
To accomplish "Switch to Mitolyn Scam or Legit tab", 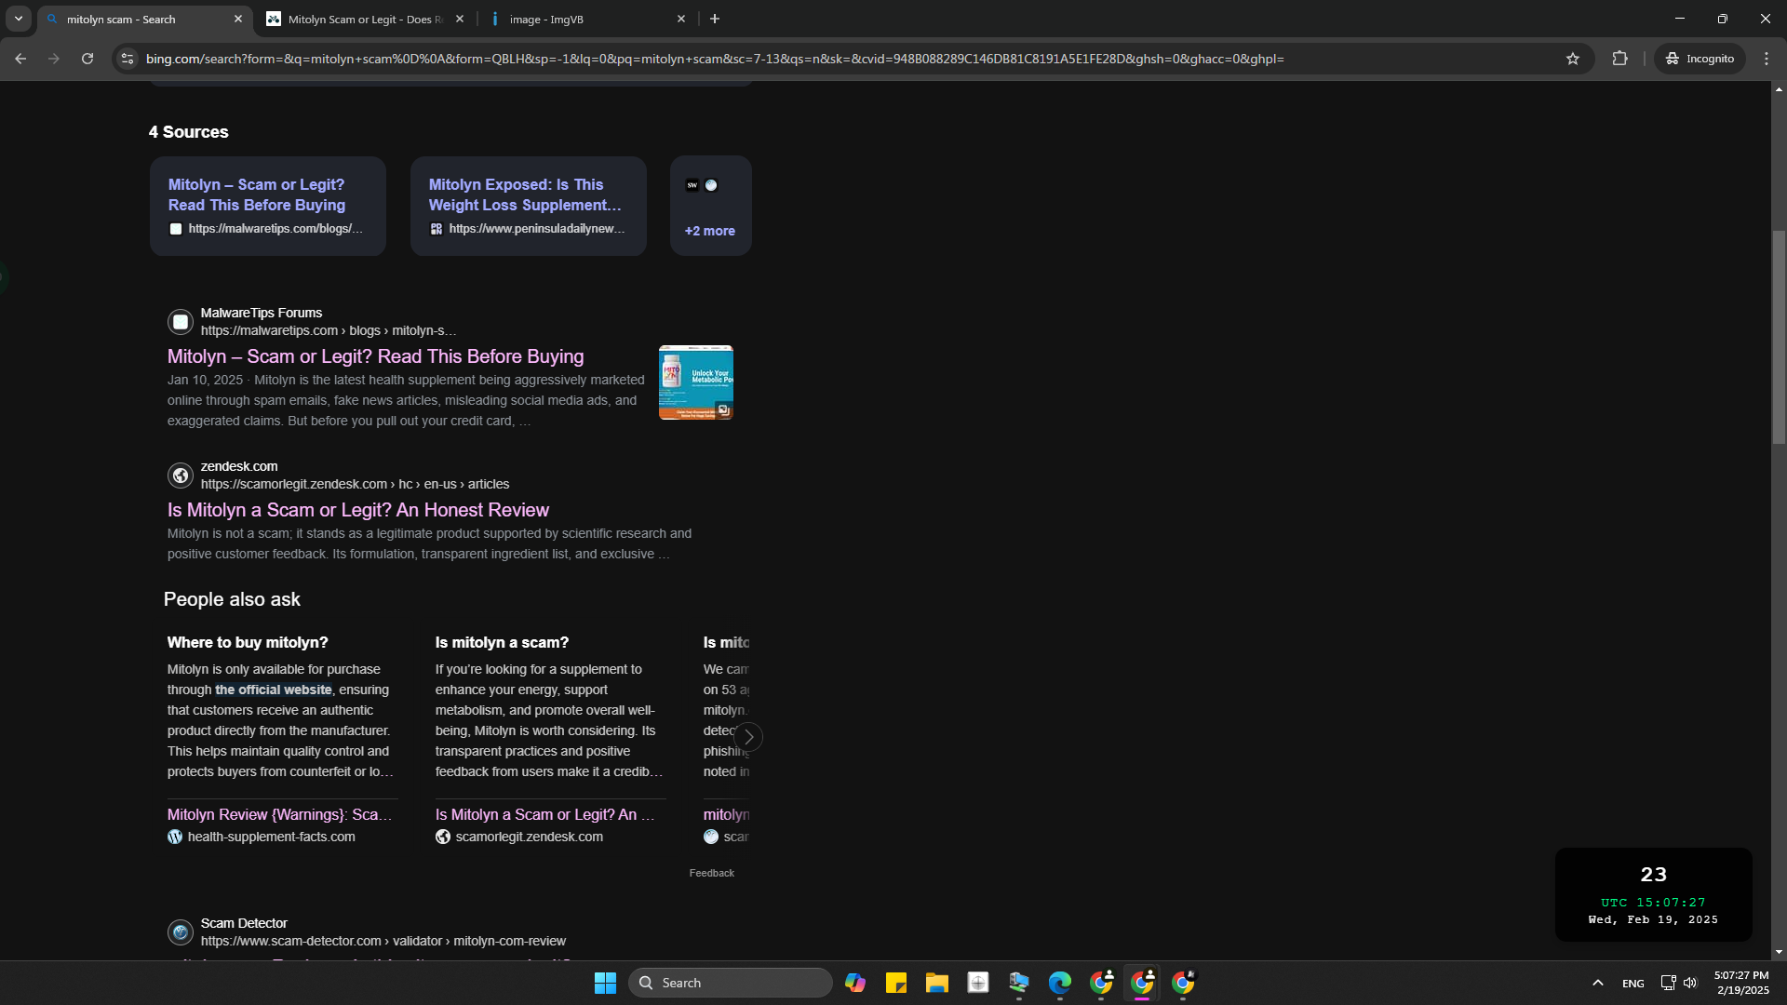I will pos(364,19).
